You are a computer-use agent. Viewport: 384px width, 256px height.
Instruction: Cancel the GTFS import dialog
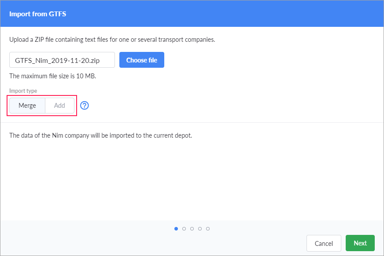pos(324,243)
